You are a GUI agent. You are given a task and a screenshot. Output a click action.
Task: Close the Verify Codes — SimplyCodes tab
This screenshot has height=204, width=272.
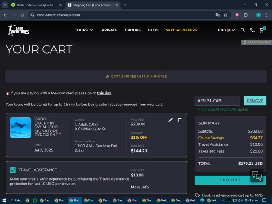60,5
